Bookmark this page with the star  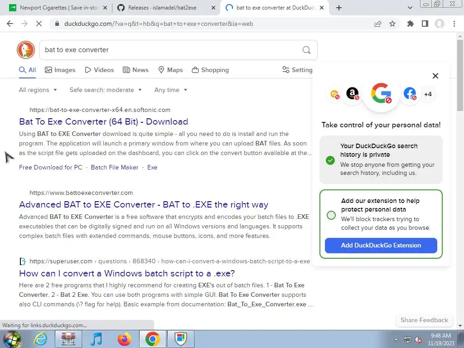click(x=392, y=24)
